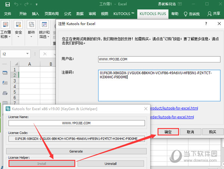Click the 取消 cancel button
224x169 pixels.
click(190, 132)
